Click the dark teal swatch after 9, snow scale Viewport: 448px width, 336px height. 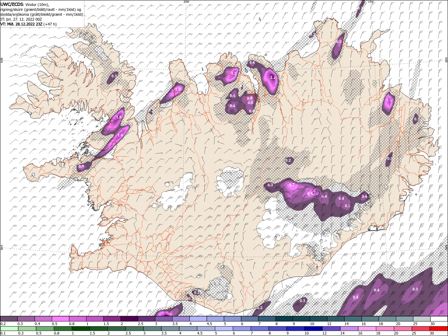click(284, 319)
